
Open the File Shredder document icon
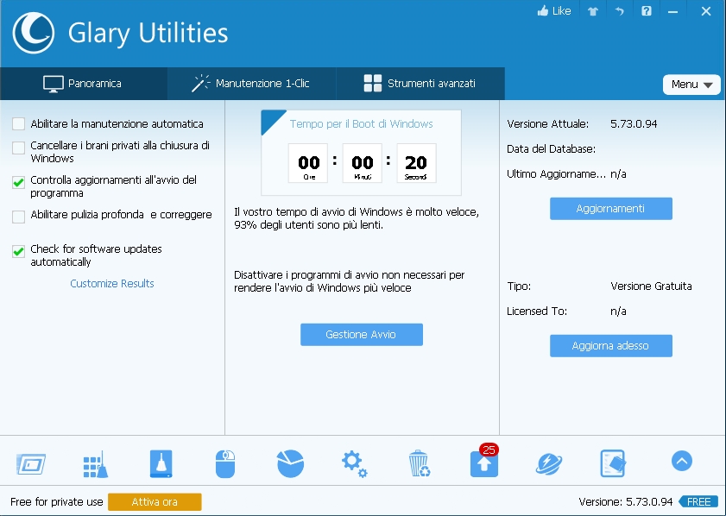click(613, 463)
